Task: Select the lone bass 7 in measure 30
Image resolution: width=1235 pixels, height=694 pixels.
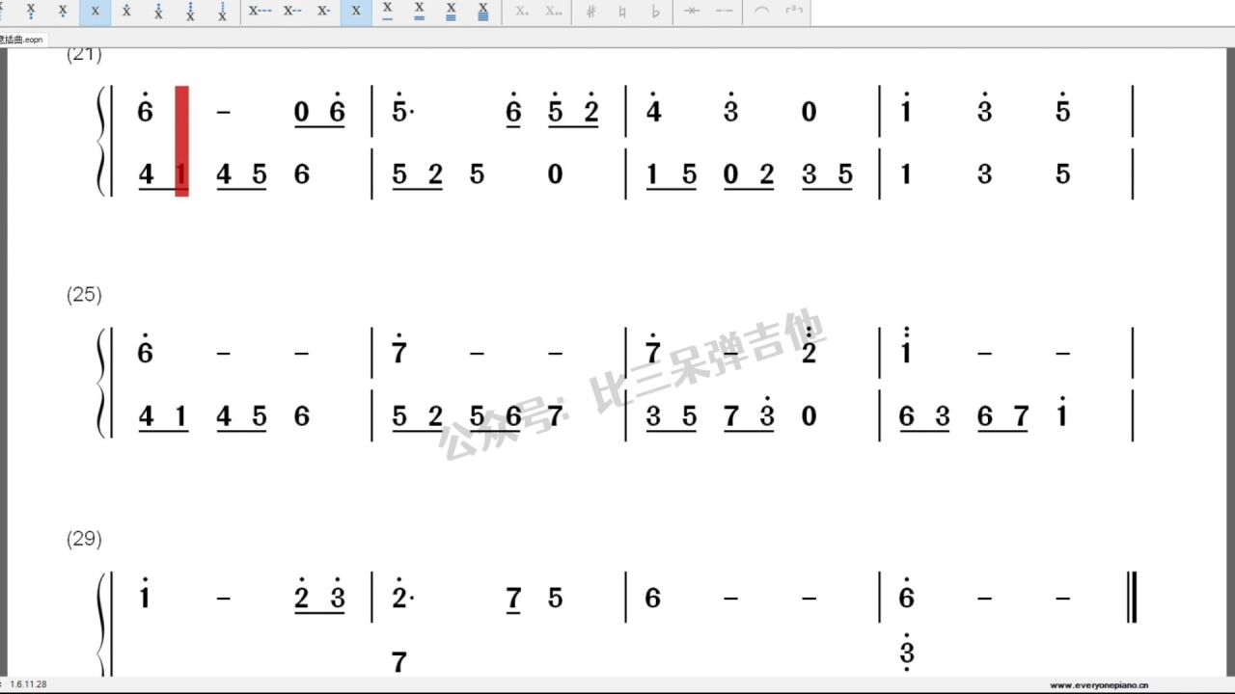Action: (x=399, y=662)
